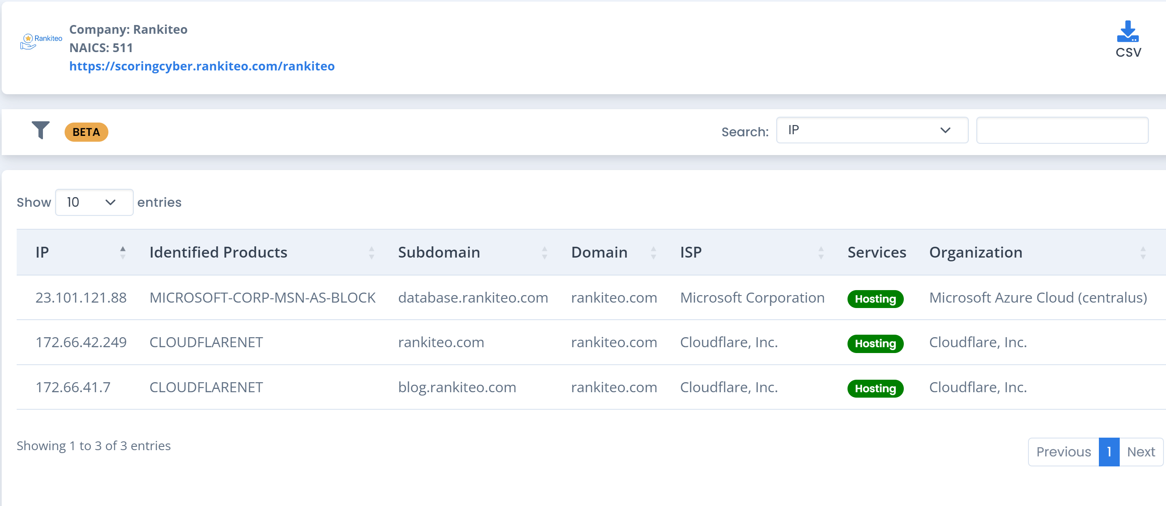Select the 172.66.42.249 IP cell
The height and width of the screenshot is (506, 1166).
tap(81, 342)
